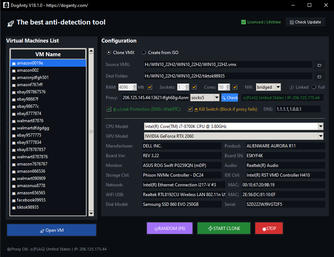Screen dimensions: 334x257
Task: Select amazon0019e in the VM list
Action: pos(48,63)
